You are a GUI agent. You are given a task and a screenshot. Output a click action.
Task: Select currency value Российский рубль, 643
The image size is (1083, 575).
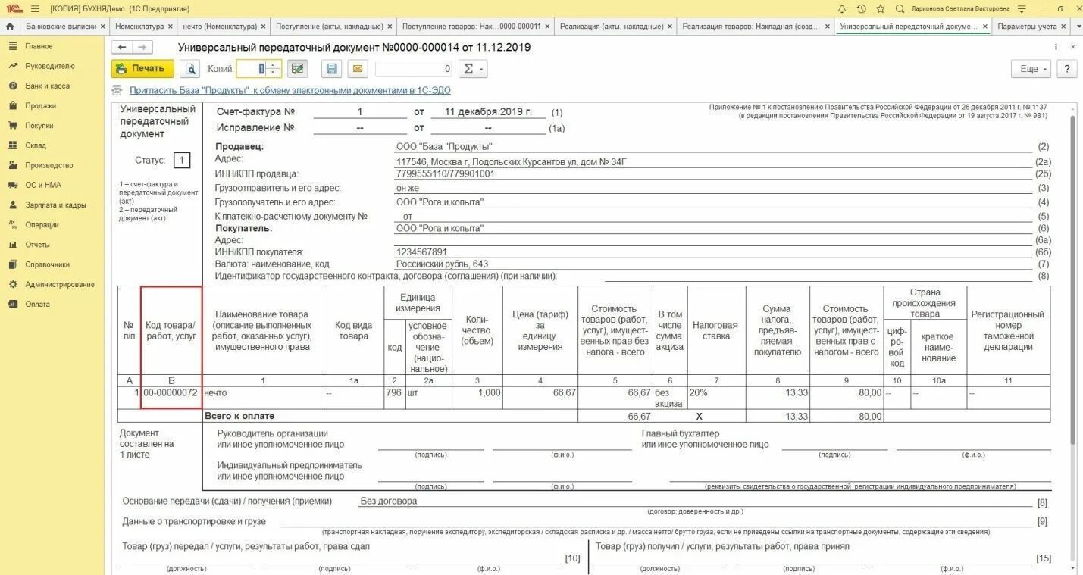[443, 264]
